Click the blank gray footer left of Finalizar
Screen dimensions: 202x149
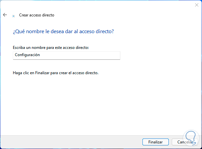click(72, 142)
